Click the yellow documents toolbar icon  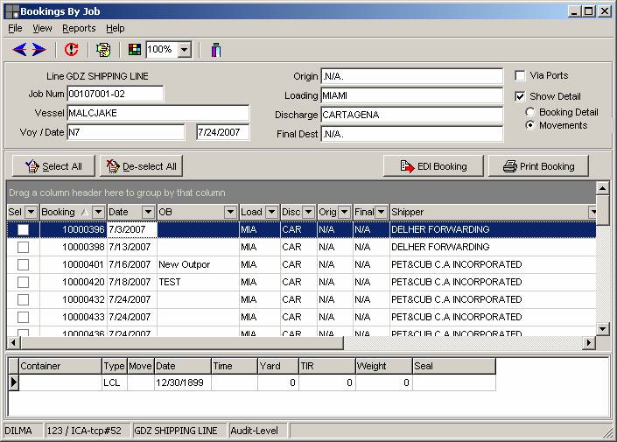click(x=103, y=50)
